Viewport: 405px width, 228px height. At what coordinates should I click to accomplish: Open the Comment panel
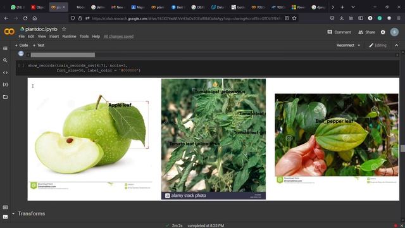[339, 32]
